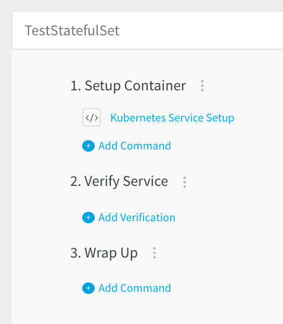Click the plus icon beside Add Verification

pos(88,218)
